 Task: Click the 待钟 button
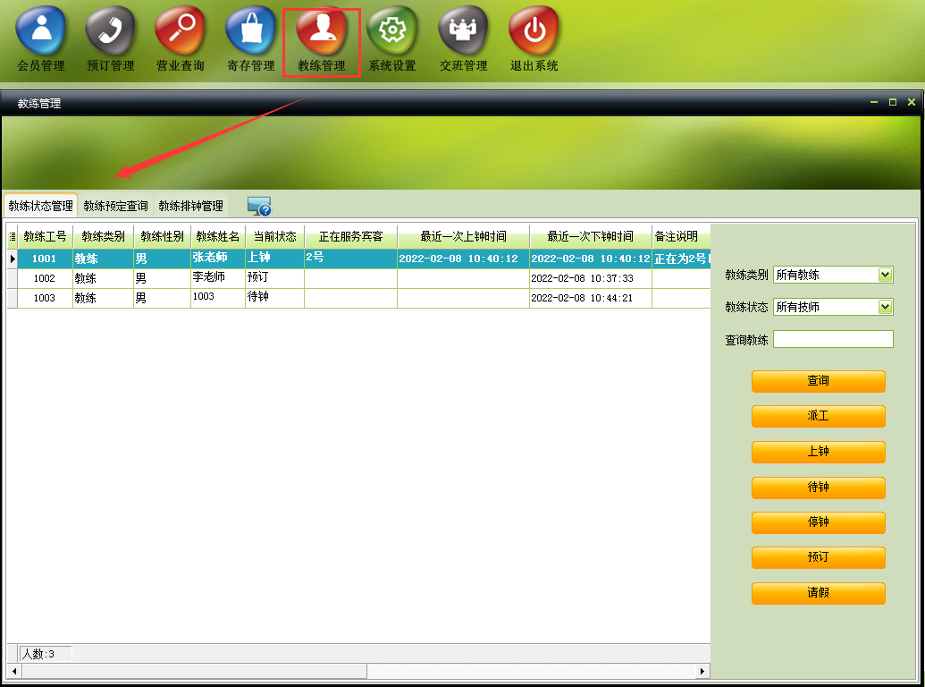tap(819, 487)
